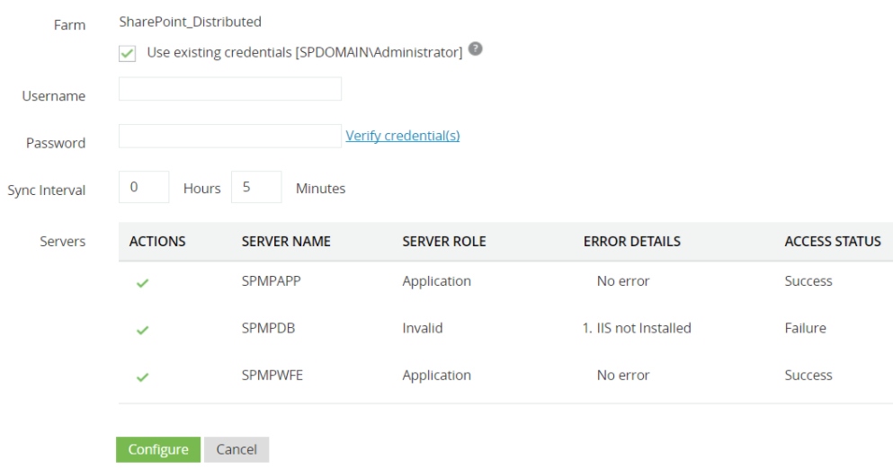Open the Verify credential(s) link
This screenshot has height=470, width=893.
tap(403, 136)
